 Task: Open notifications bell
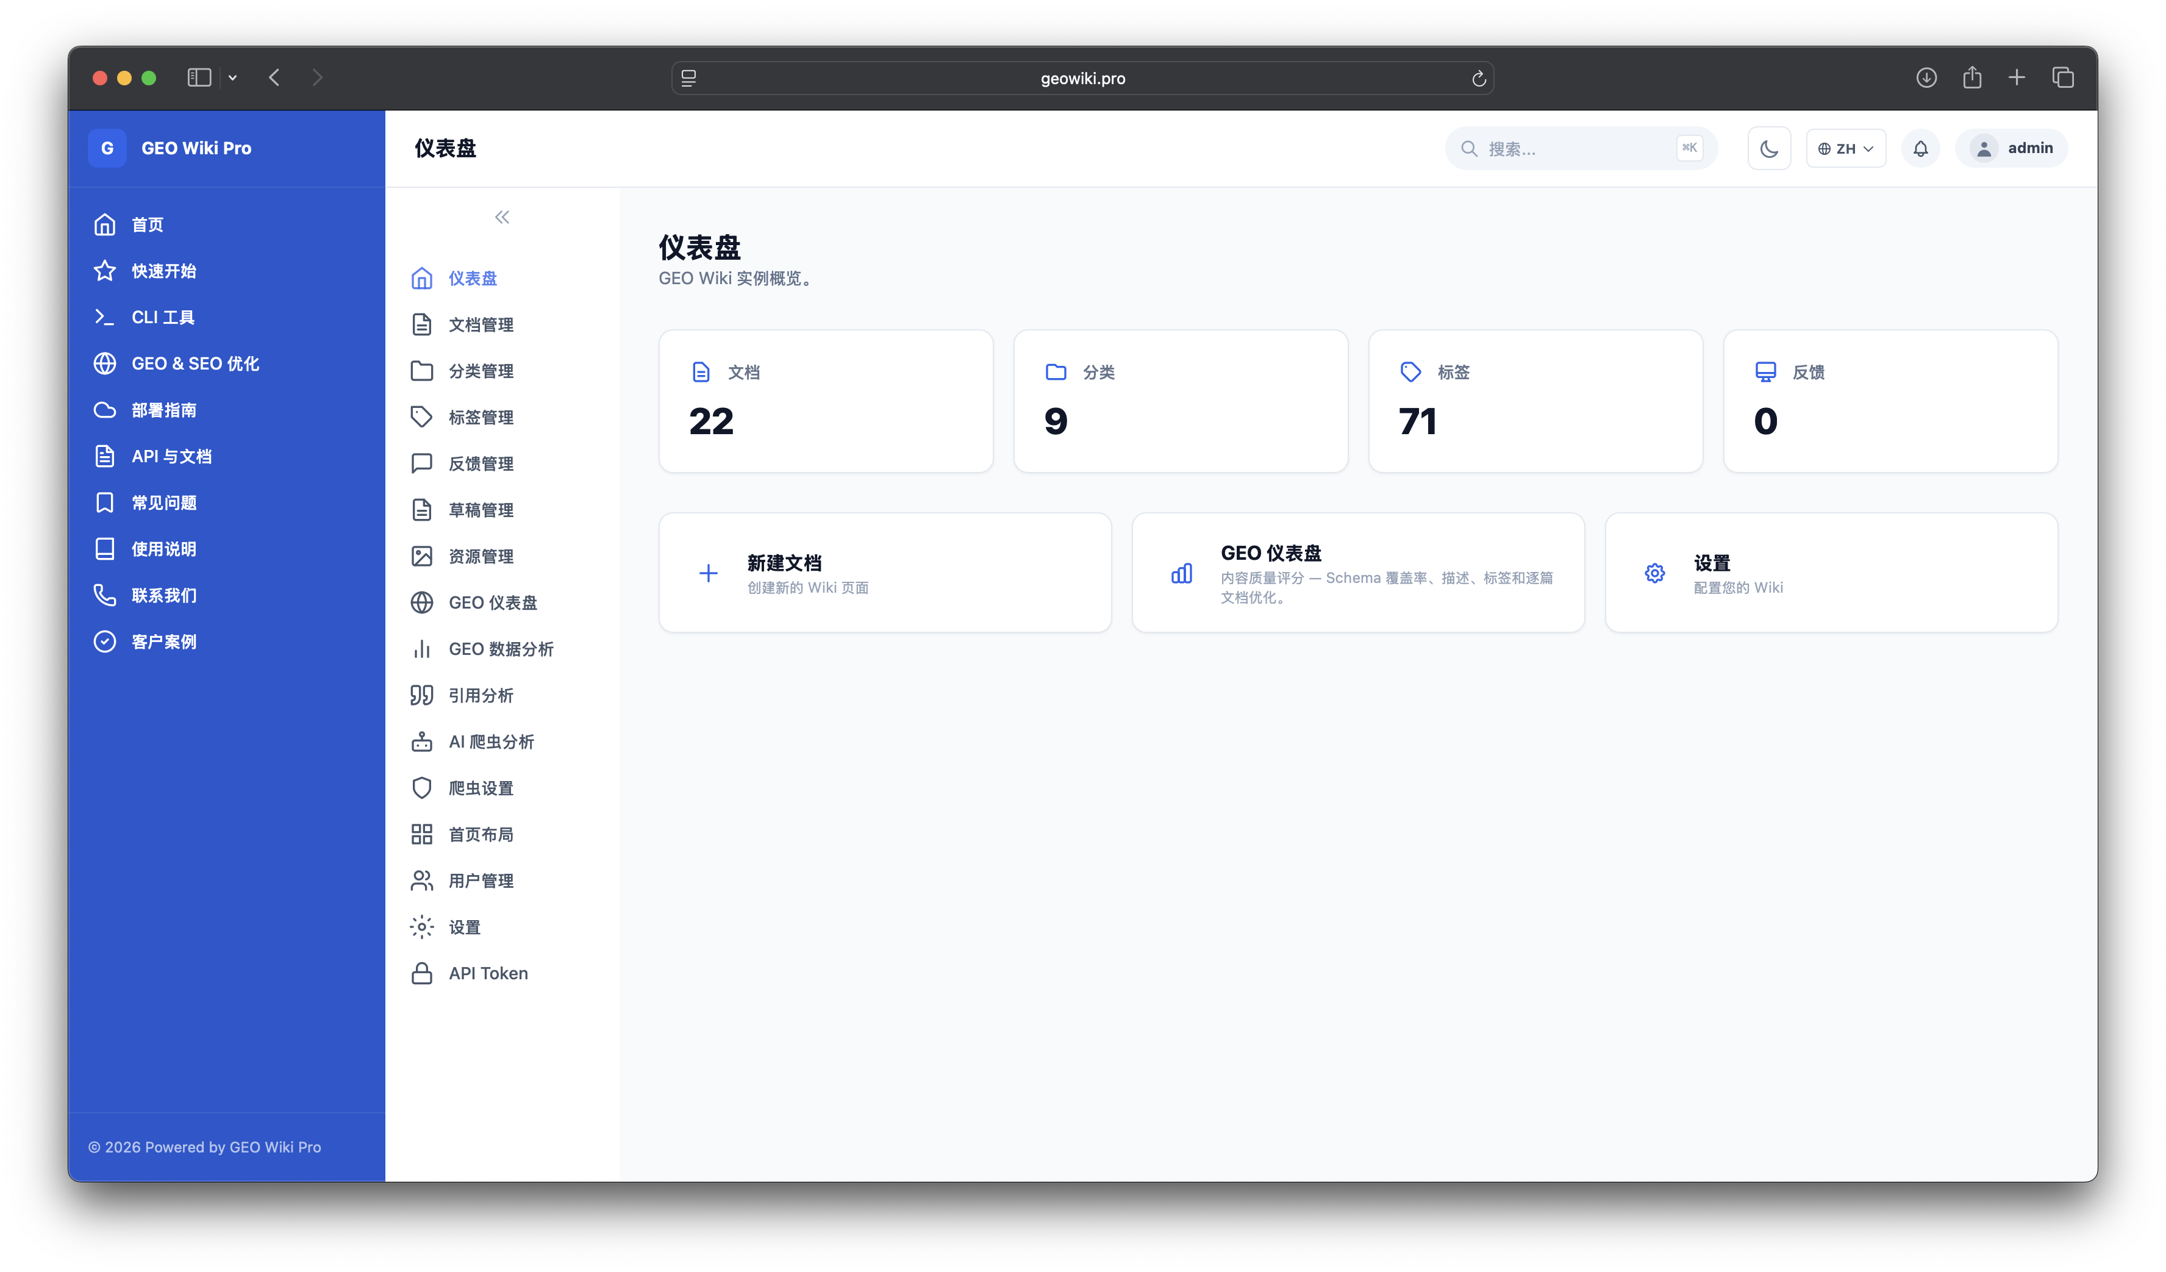[x=1920, y=149]
